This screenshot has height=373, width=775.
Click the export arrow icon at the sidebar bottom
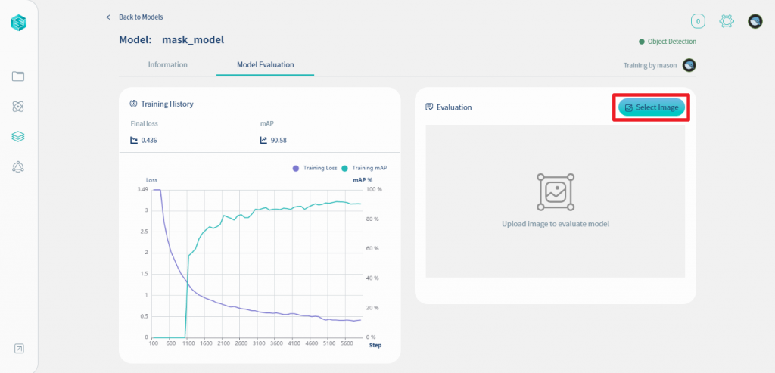tap(18, 349)
